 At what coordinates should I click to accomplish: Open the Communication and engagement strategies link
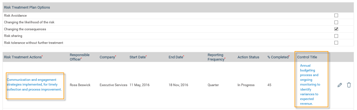tap(34, 85)
